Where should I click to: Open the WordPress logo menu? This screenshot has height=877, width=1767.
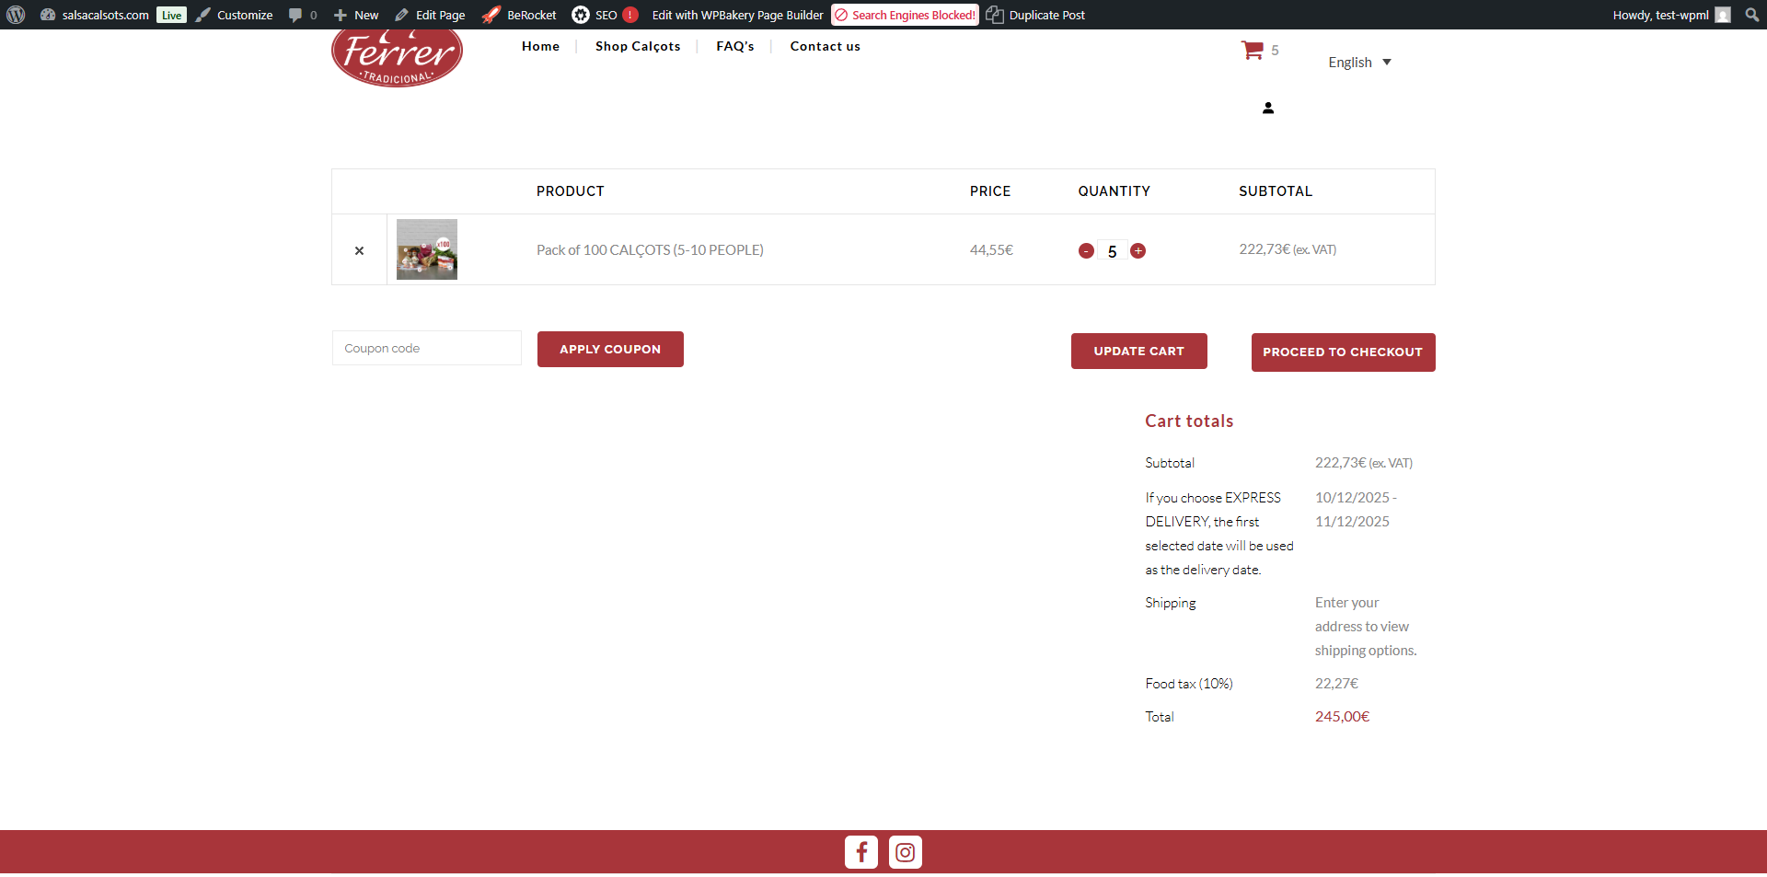click(16, 15)
